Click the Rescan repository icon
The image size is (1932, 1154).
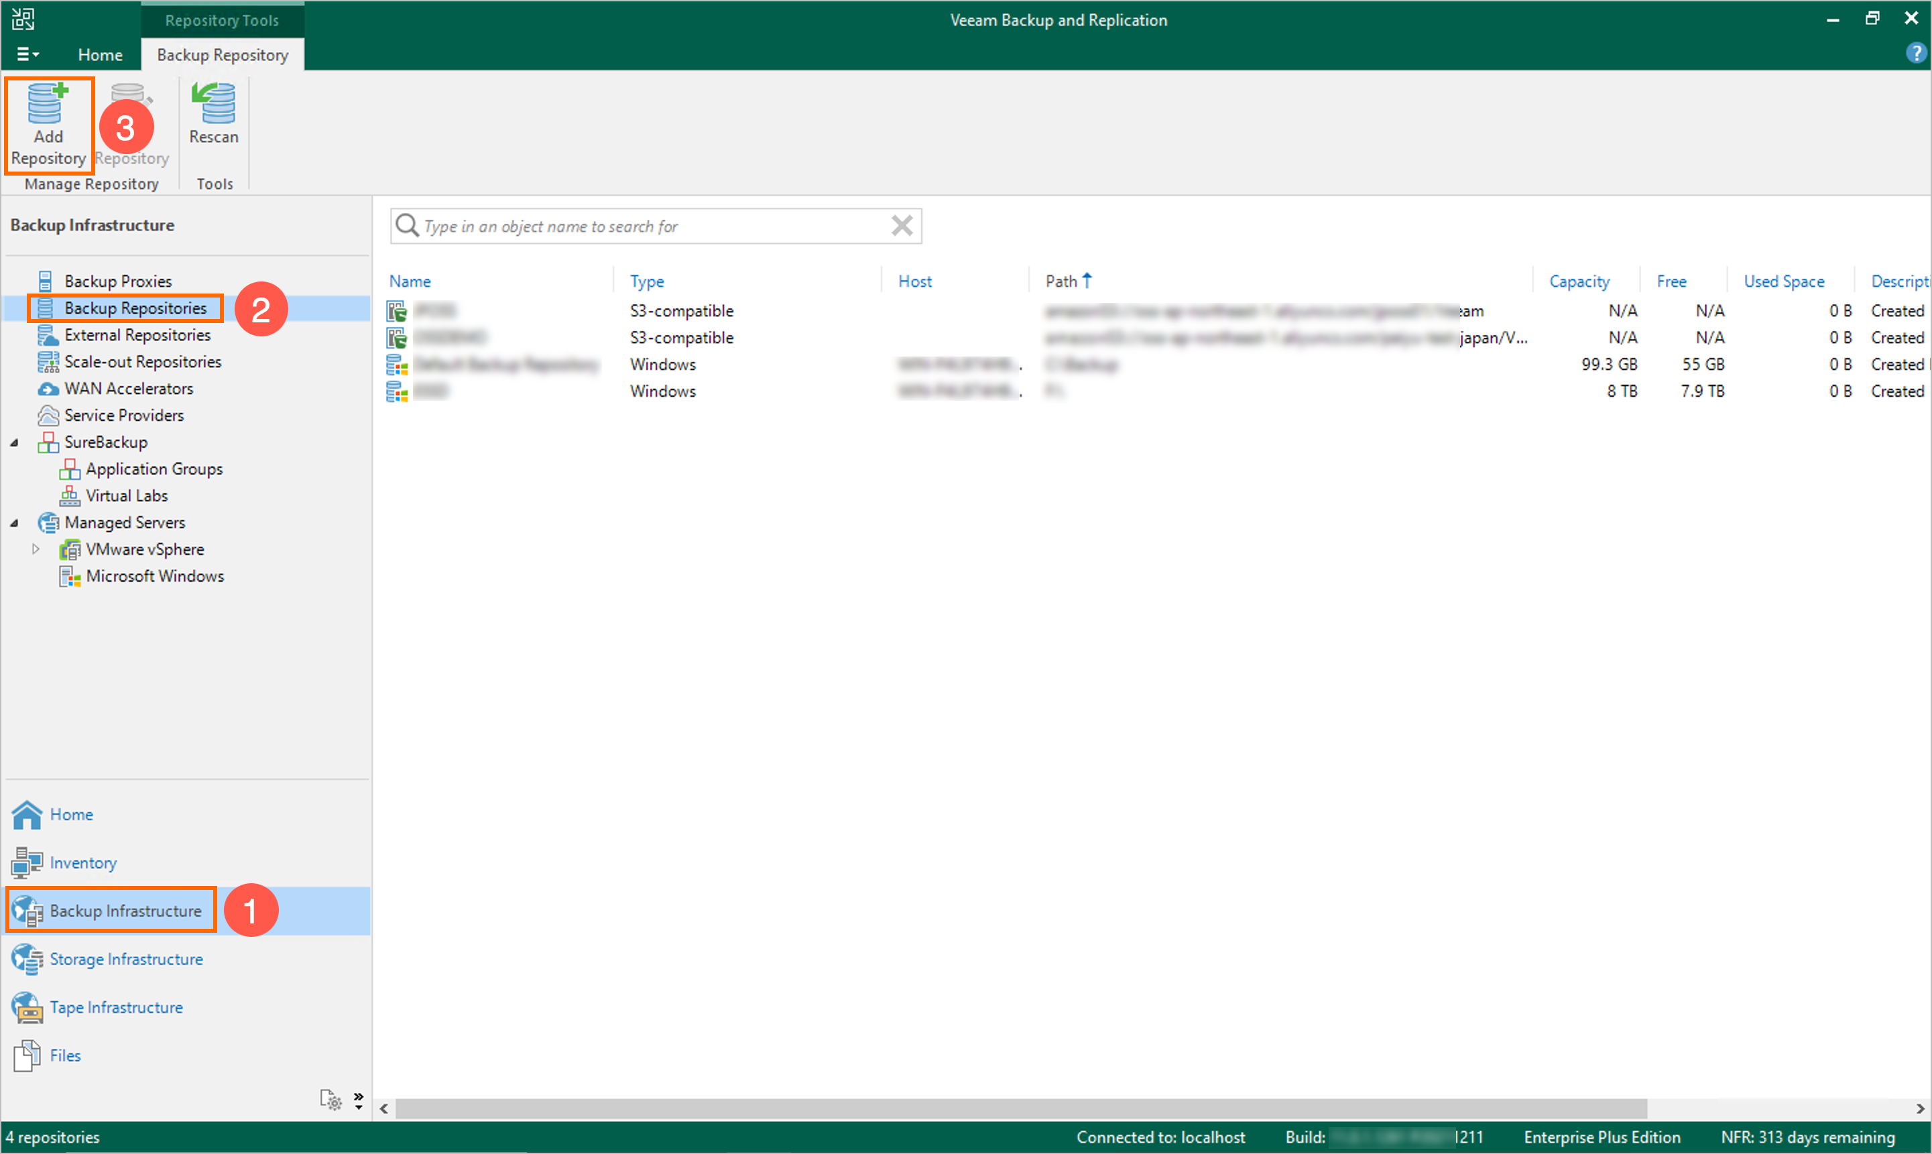(x=213, y=104)
